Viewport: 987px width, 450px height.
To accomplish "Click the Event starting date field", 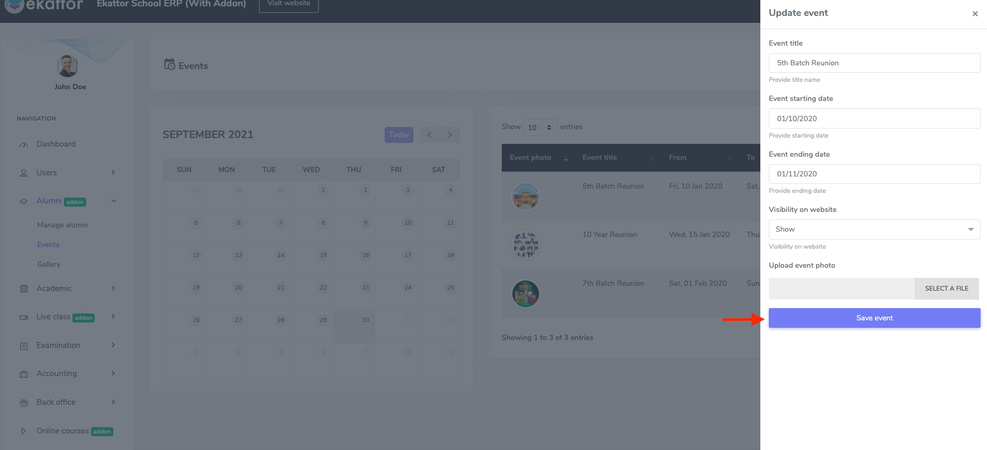I will (874, 118).
